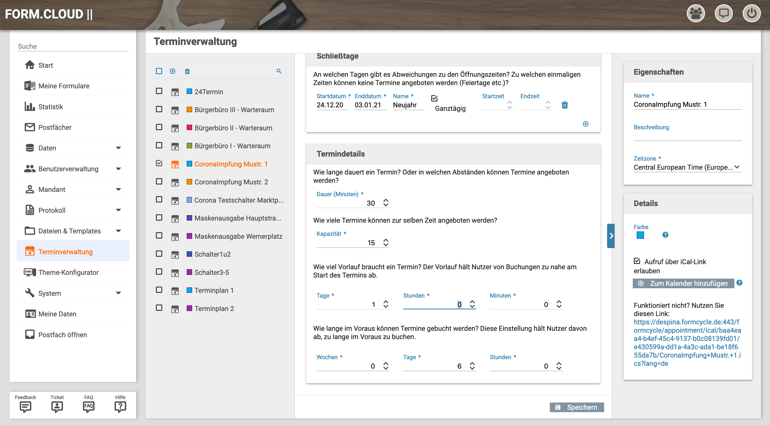Open Statistik in sidebar
Image resolution: width=770 pixels, height=425 pixels.
73,107
